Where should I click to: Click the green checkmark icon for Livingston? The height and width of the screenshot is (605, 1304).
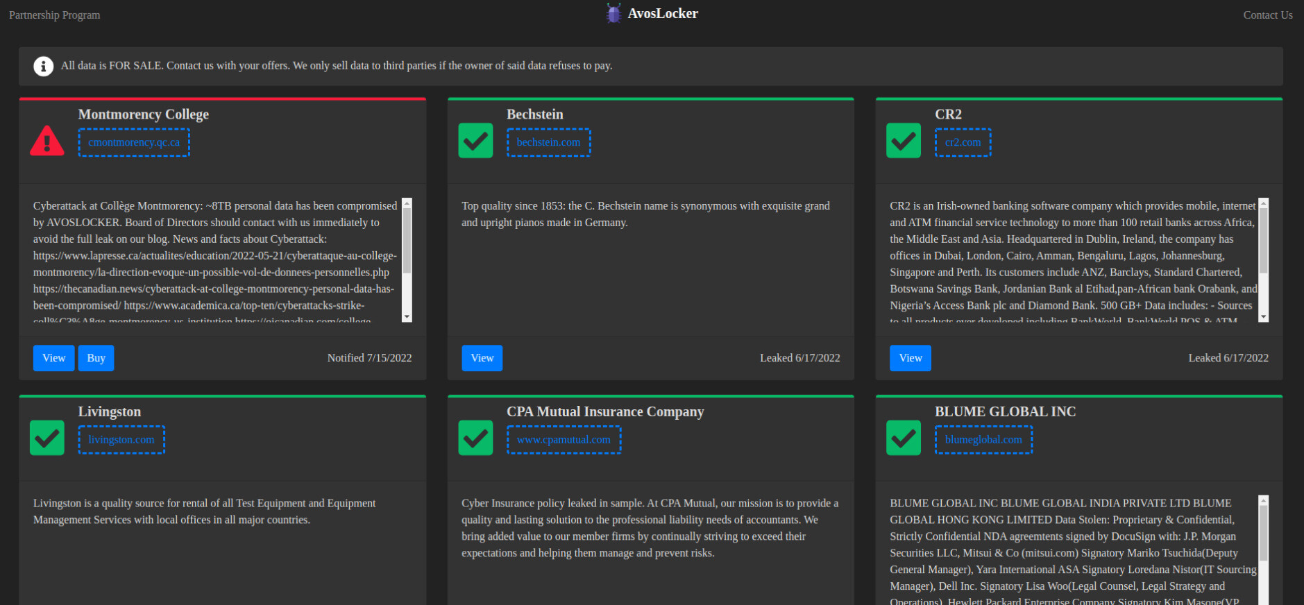pos(47,438)
